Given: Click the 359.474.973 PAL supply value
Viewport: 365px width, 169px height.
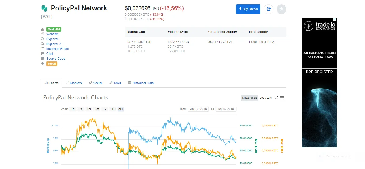Looking at the screenshot, I should pyautogui.click(x=221, y=42).
